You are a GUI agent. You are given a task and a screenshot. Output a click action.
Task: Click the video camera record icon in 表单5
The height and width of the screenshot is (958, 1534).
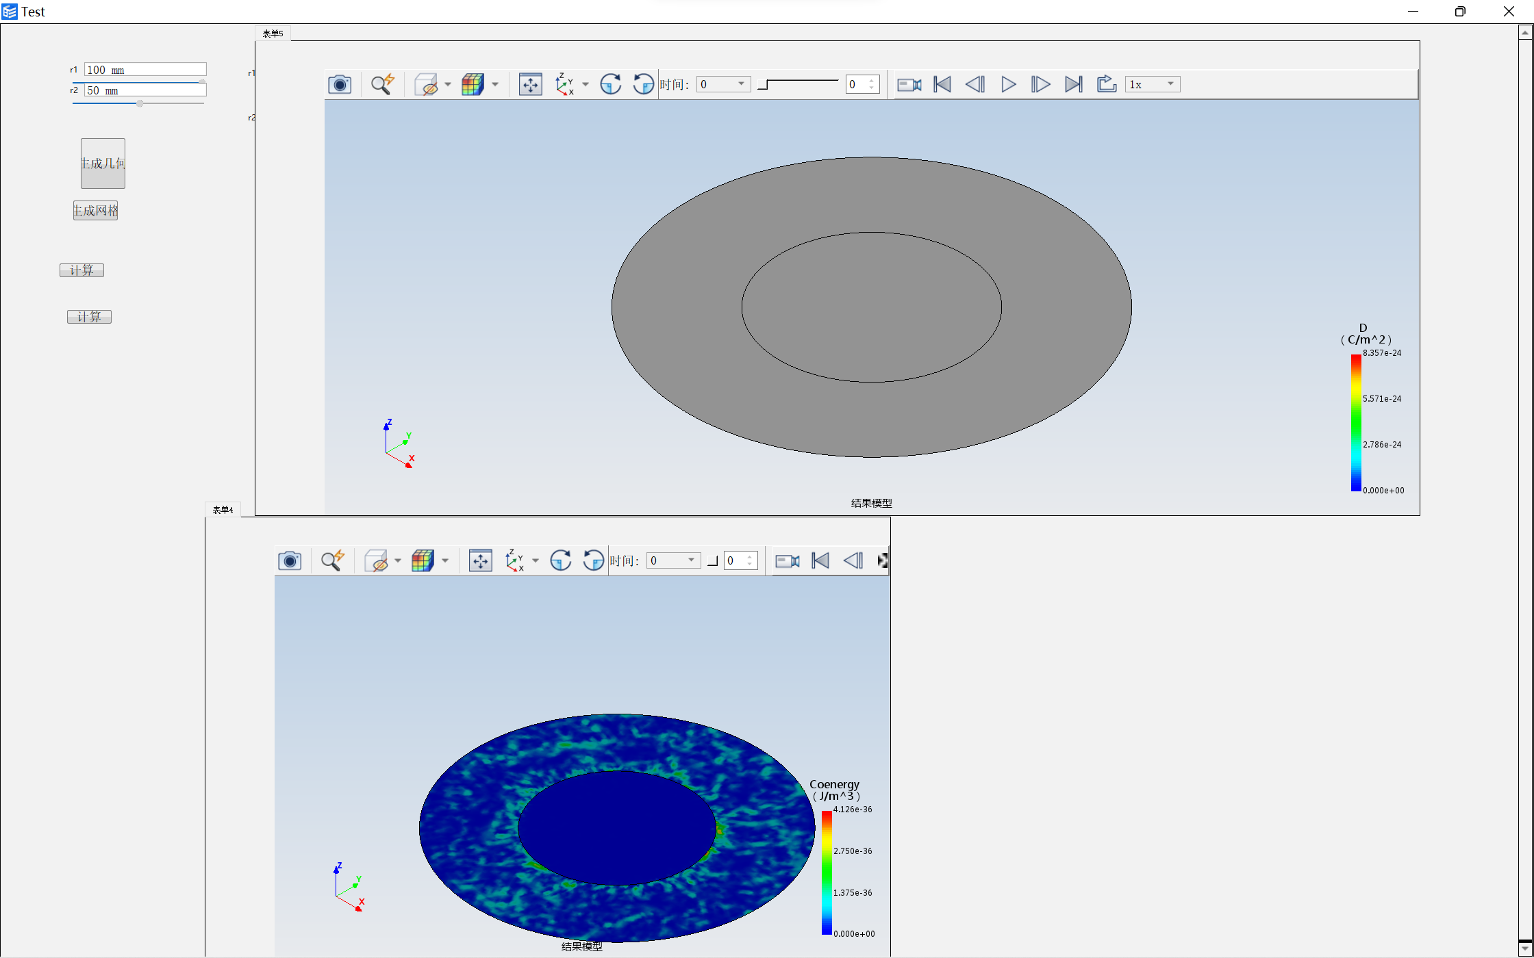[909, 84]
